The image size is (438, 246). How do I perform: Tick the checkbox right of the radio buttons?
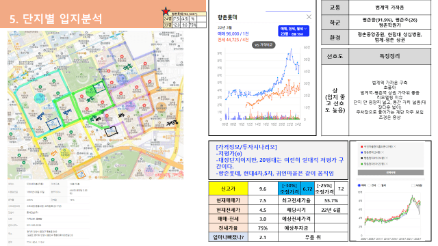413,185
